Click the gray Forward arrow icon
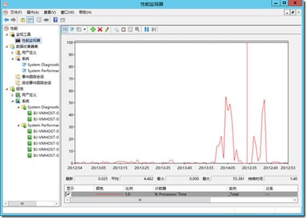306x218 pixels. click(13, 20)
